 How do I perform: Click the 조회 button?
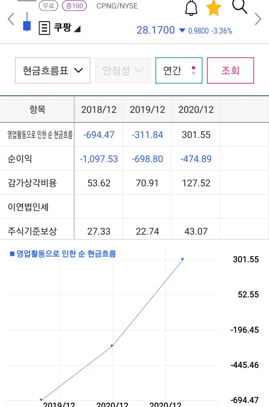pos(230,70)
